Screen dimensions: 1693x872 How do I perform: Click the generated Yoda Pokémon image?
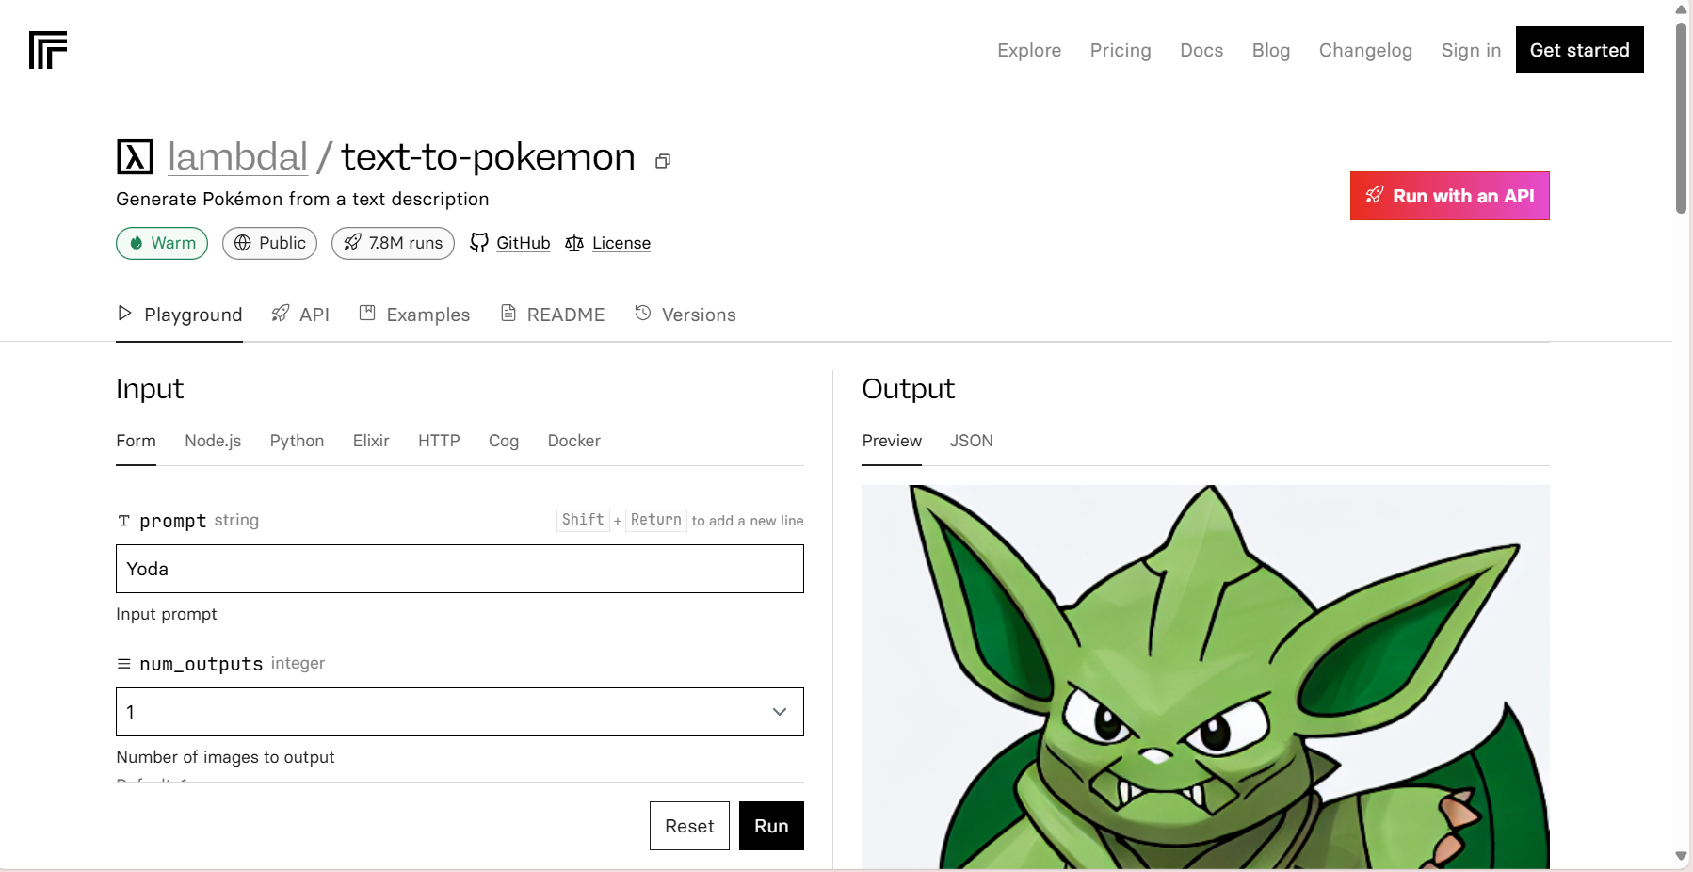pos(1205,677)
